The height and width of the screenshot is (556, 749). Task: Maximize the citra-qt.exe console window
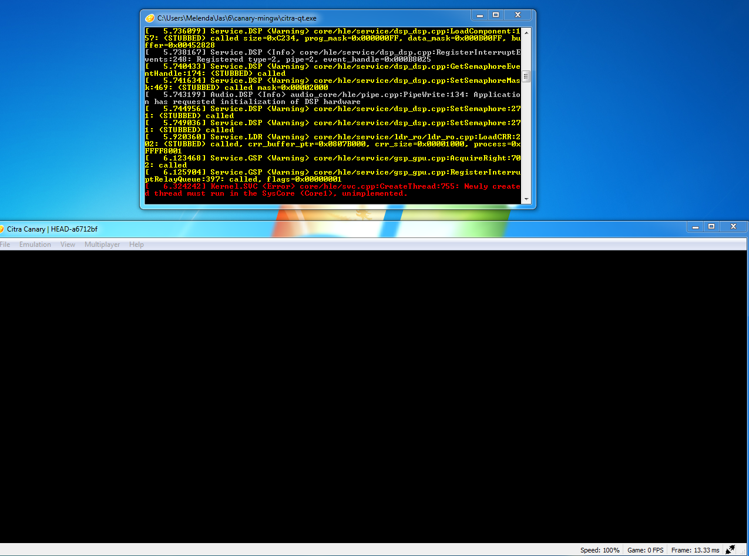[x=496, y=15]
